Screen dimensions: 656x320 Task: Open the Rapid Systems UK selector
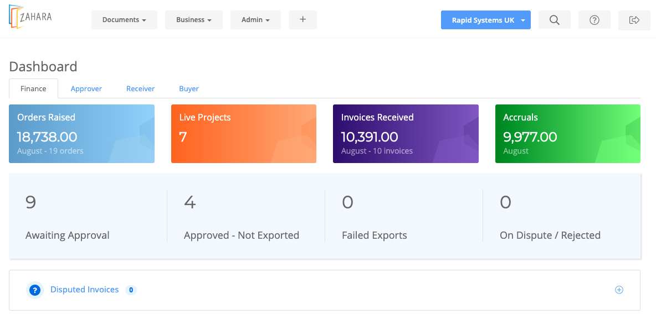[x=486, y=20]
